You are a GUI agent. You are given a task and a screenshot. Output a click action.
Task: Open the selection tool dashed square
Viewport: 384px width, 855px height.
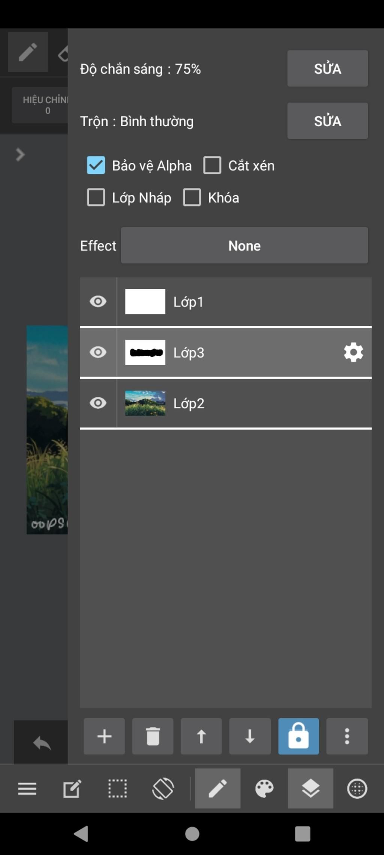[117, 788]
